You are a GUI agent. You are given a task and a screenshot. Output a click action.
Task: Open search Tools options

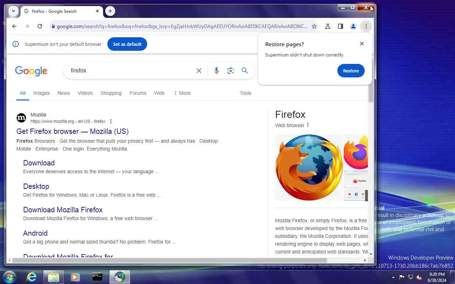tap(245, 93)
